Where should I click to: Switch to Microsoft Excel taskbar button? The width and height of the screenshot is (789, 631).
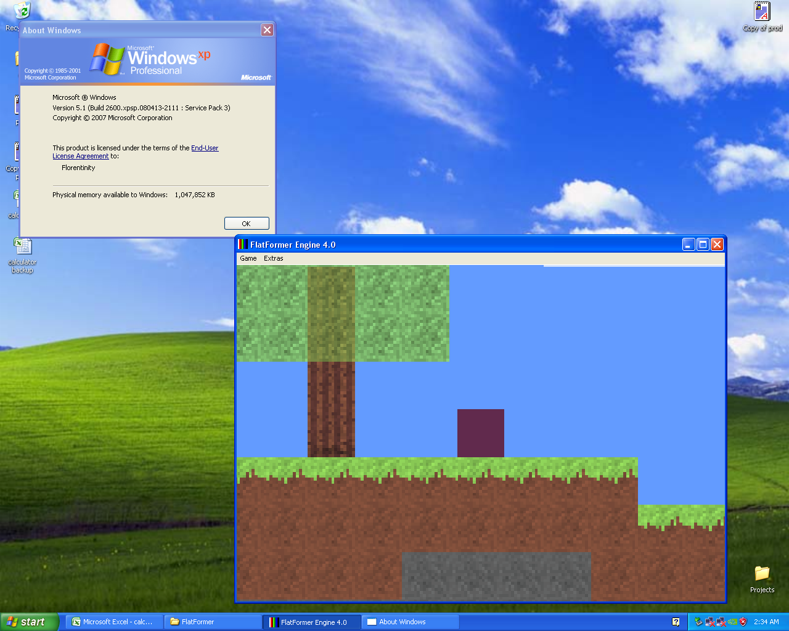point(115,622)
